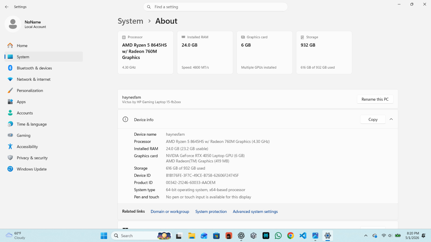
Task: Click the NVIDIA GeForce RTX 4050 text
Action: (205, 156)
